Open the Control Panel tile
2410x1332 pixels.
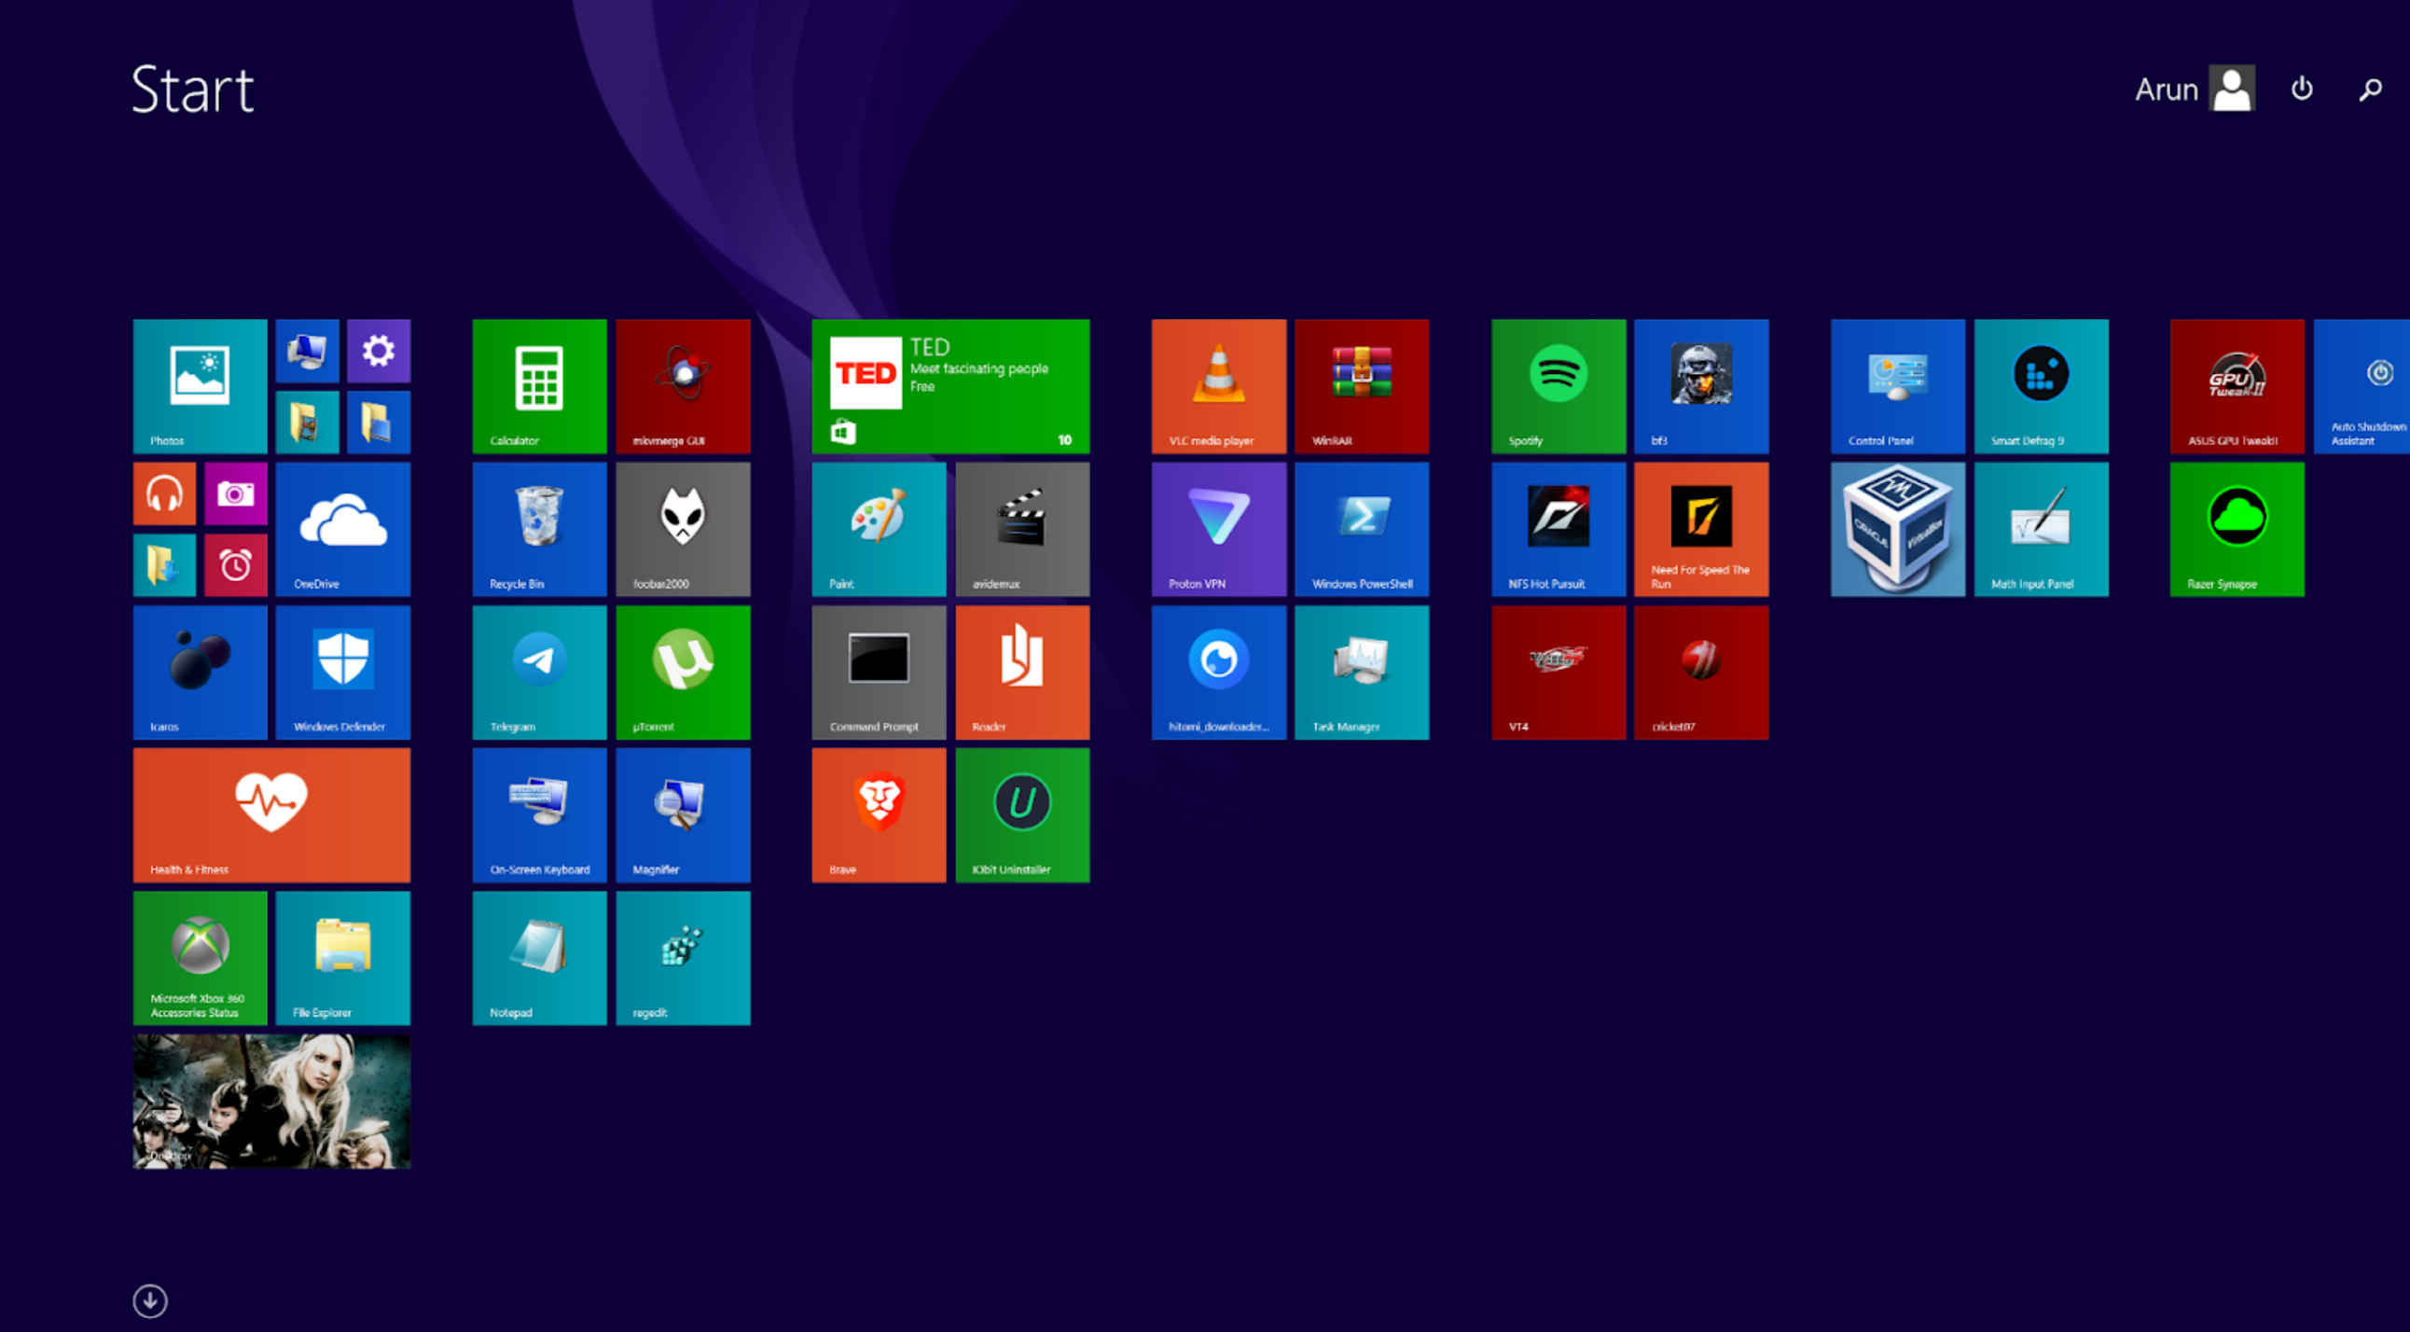pos(1897,386)
